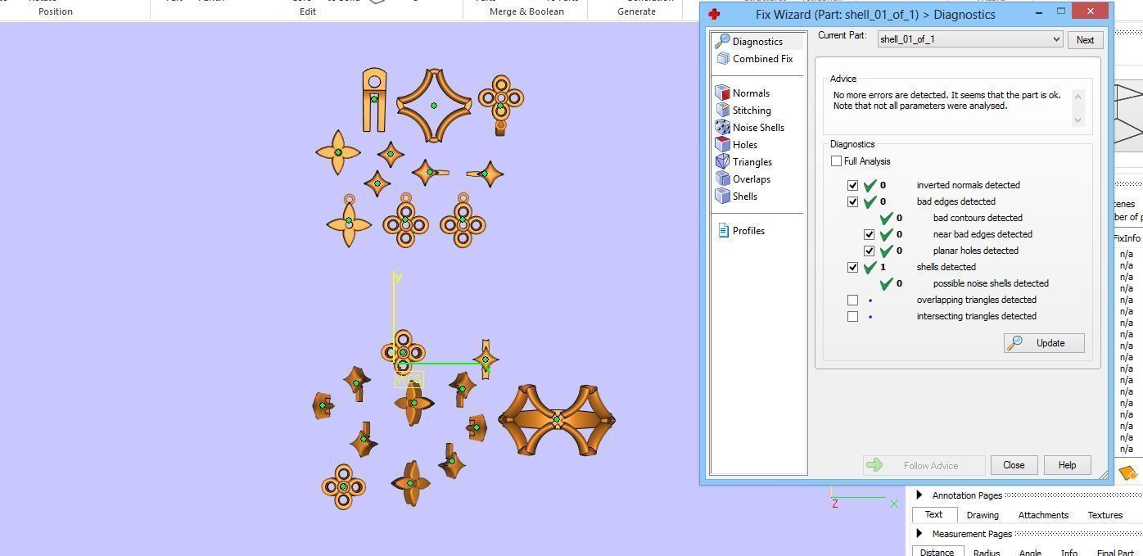Open the Profiles page
1143x556 pixels.
click(741, 230)
